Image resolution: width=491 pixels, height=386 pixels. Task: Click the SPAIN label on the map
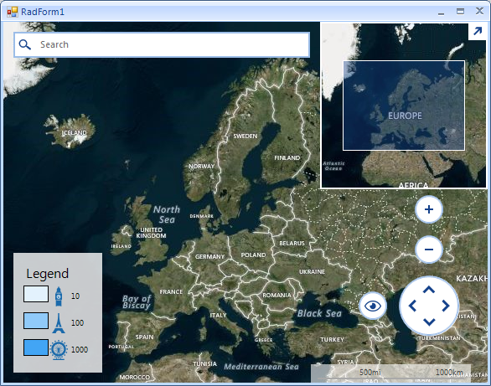pyautogui.click(x=144, y=337)
